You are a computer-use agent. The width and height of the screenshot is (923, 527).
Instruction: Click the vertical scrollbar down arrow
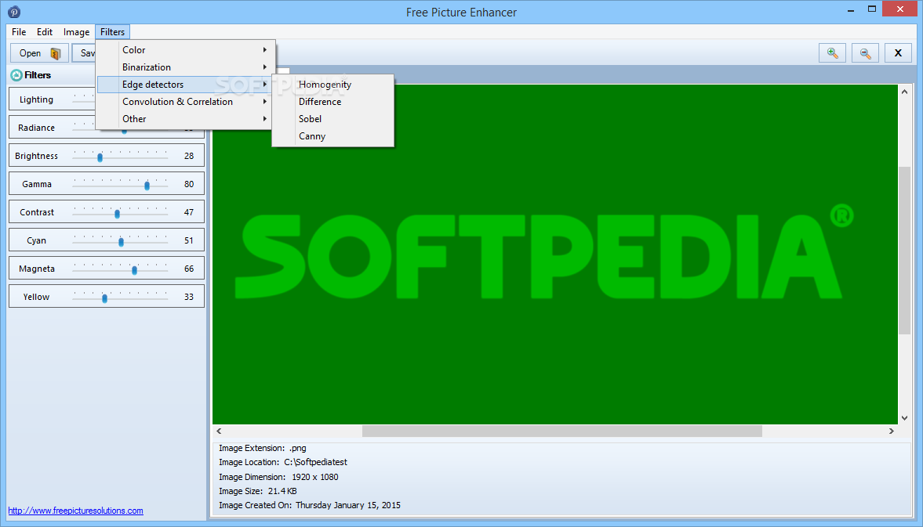pos(905,417)
